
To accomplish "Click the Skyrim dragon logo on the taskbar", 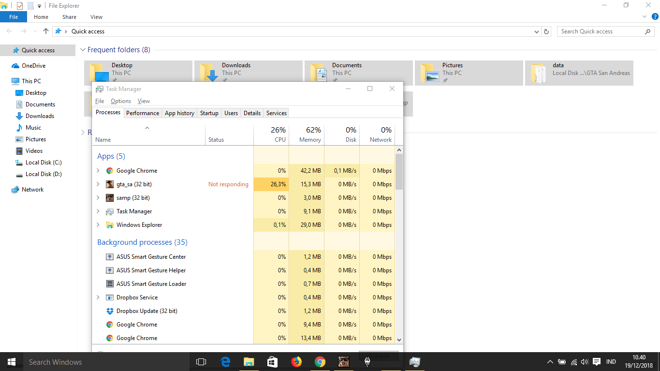I will 367,362.
